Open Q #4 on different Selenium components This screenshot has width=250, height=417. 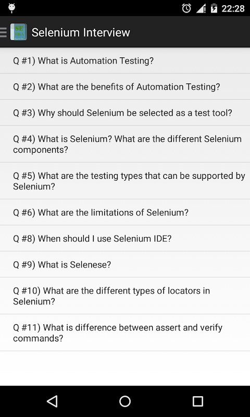pos(125,144)
